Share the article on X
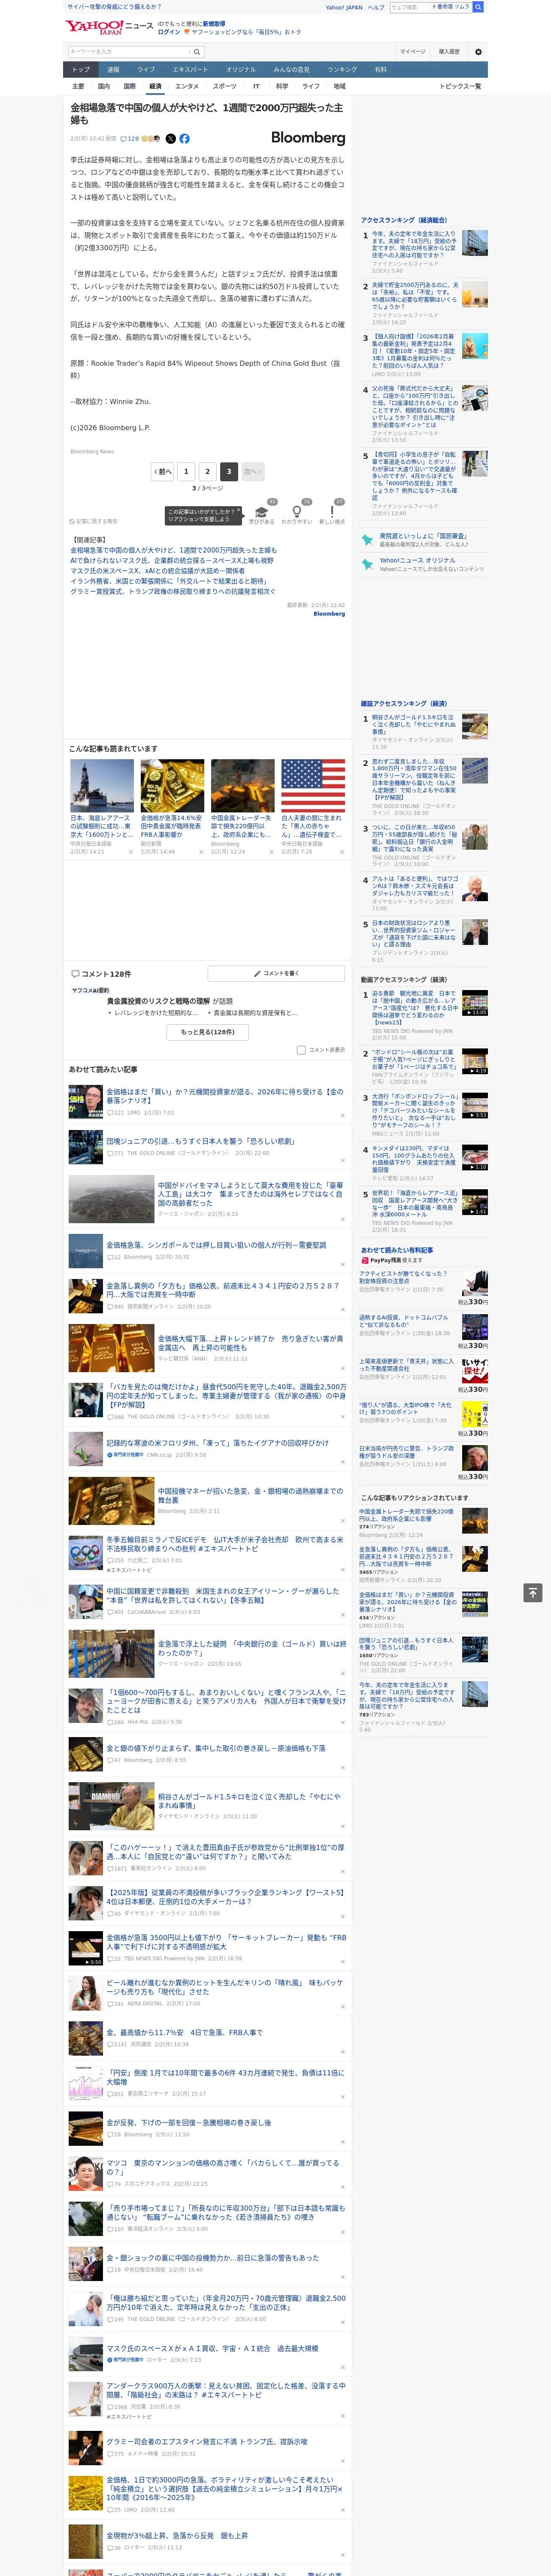Viewport: 551px width, 2576px height. tap(170, 139)
